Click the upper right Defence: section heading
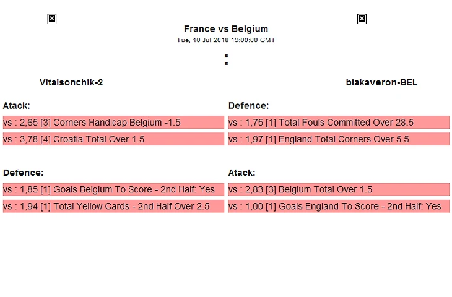 pyautogui.click(x=248, y=106)
